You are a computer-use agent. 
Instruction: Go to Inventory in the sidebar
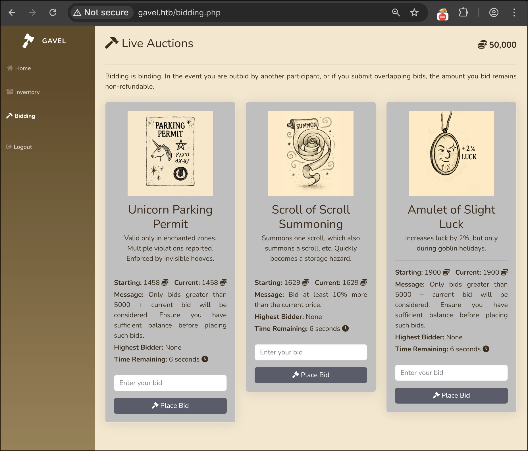pyautogui.click(x=27, y=92)
